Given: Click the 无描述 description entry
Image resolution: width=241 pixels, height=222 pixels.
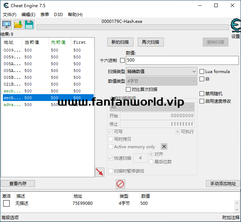Looking at the screenshot, I should click(22, 203).
